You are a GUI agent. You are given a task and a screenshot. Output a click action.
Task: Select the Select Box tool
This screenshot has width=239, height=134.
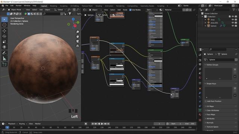[x=4, y=20]
